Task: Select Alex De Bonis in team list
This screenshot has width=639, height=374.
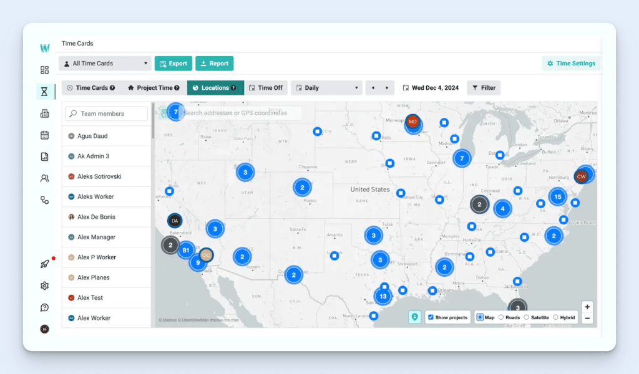Action: tap(106, 217)
